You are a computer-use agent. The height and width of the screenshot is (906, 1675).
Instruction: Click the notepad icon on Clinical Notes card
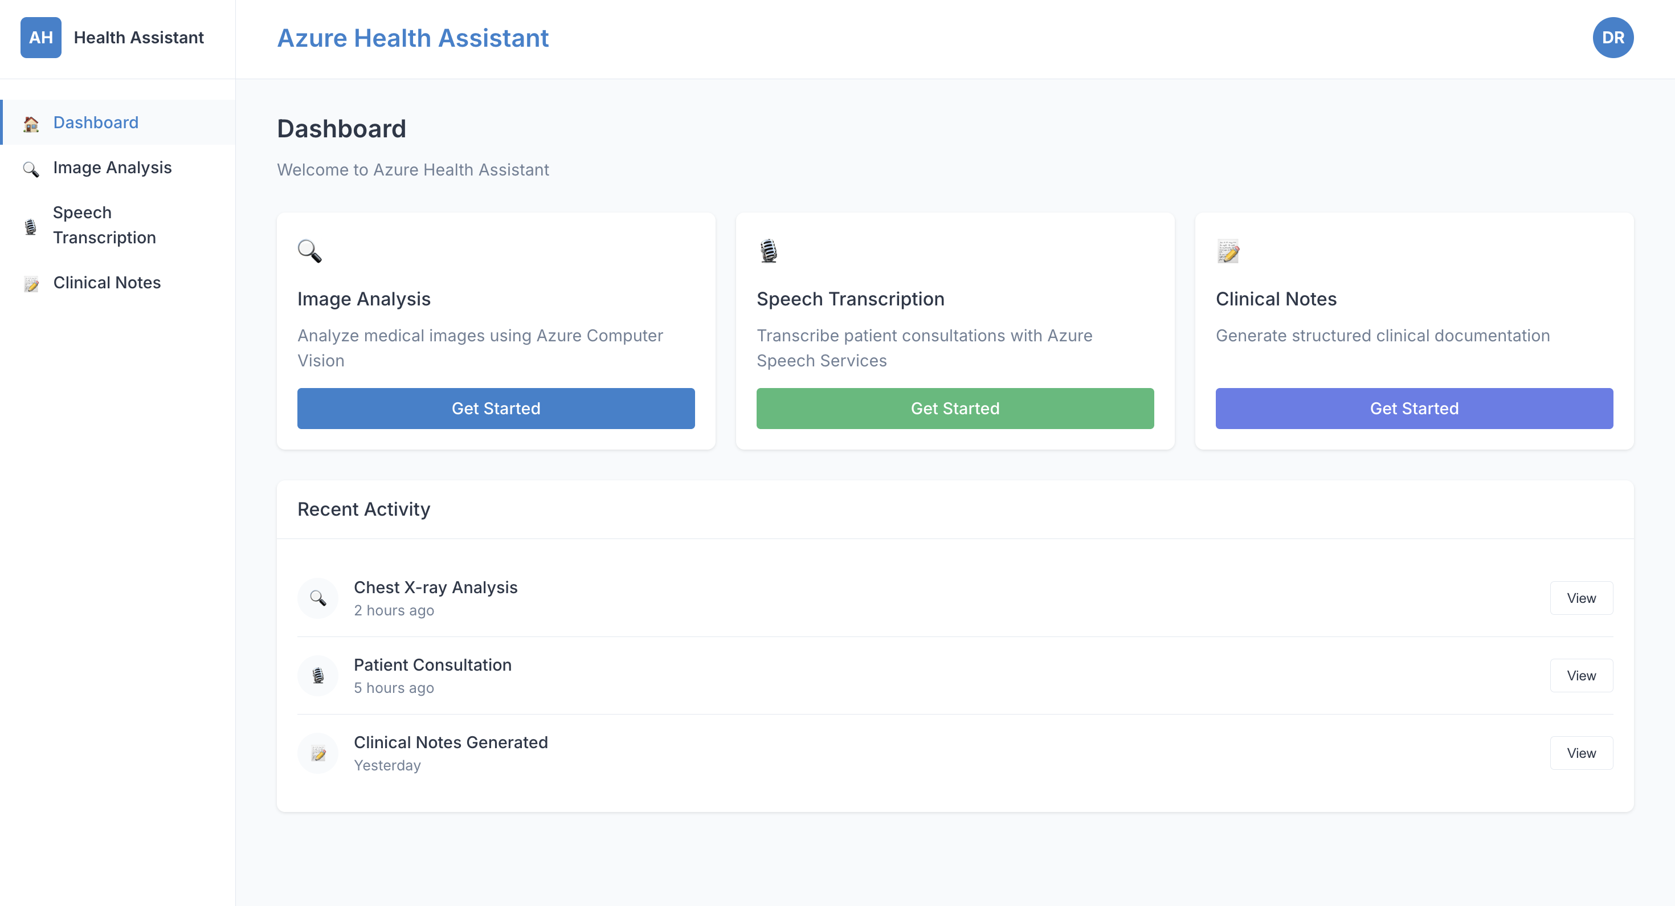coord(1228,251)
